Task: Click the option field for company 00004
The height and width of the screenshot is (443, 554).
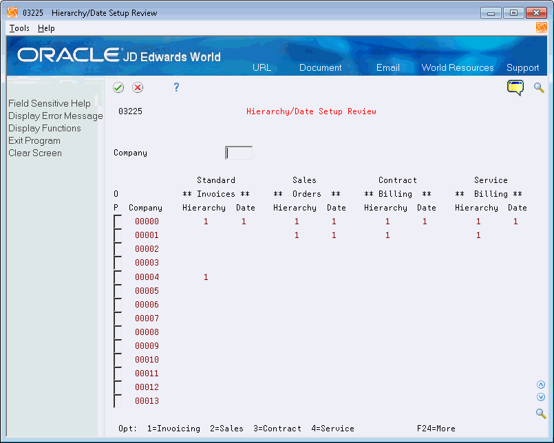Action: (118, 277)
